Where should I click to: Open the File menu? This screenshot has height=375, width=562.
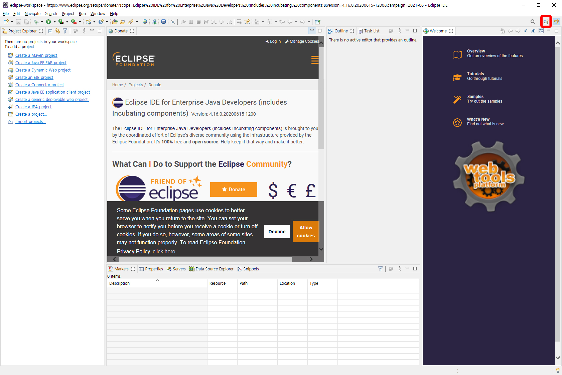click(6, 14)
